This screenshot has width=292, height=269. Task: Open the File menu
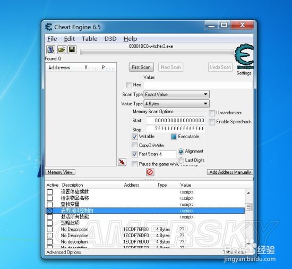(52, 39)
